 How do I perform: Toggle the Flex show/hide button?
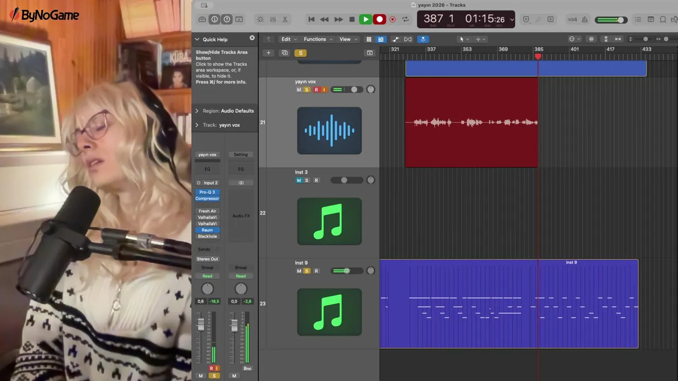[407, 39]
